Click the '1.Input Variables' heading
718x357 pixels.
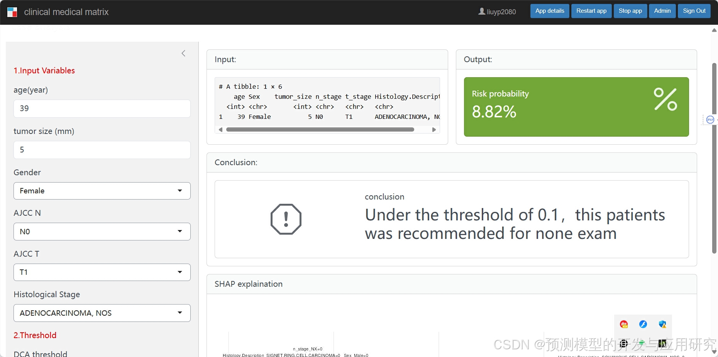[x=44, y=71]
